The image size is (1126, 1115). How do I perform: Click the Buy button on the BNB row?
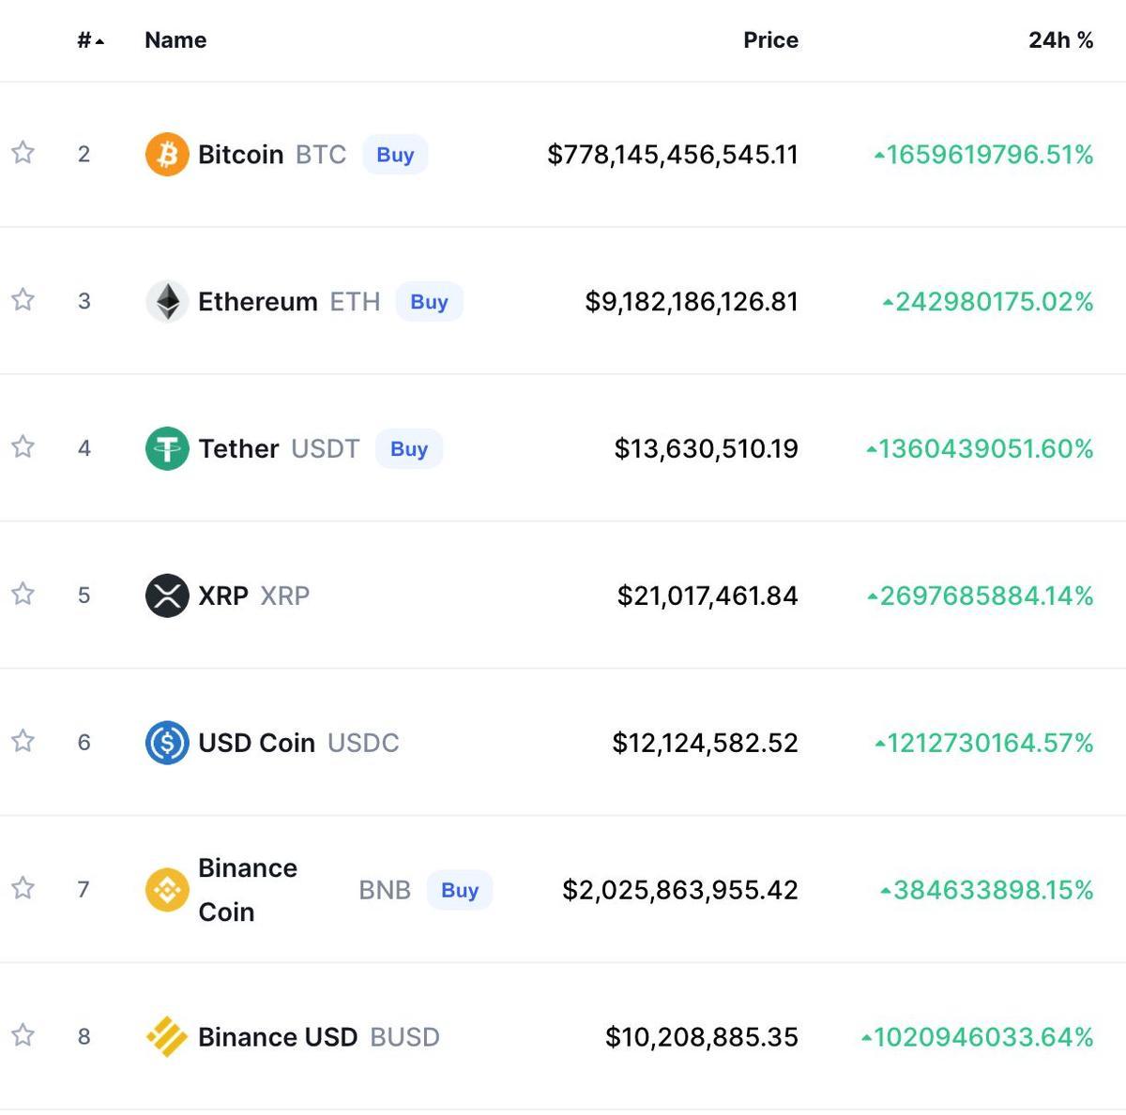tap(459, 889)
